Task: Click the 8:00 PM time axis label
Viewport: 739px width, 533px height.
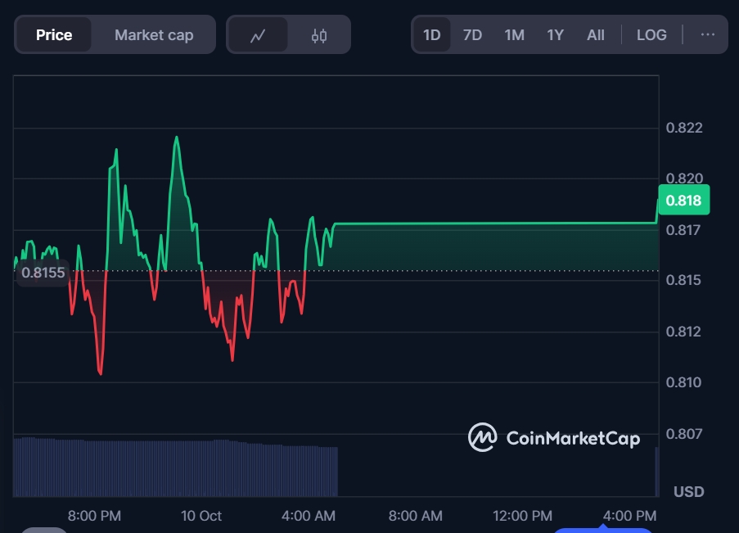Action: click(x=94, y=516)
